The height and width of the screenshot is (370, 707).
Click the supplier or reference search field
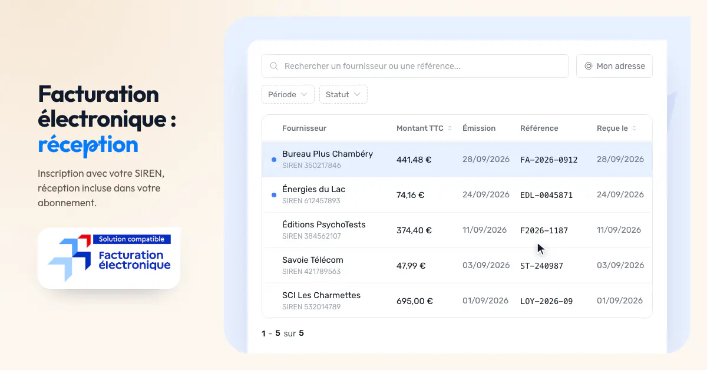pos(415,66)
